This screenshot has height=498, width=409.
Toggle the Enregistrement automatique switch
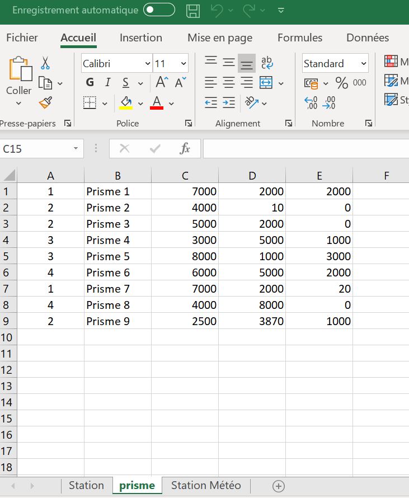(x=159, y=10)
